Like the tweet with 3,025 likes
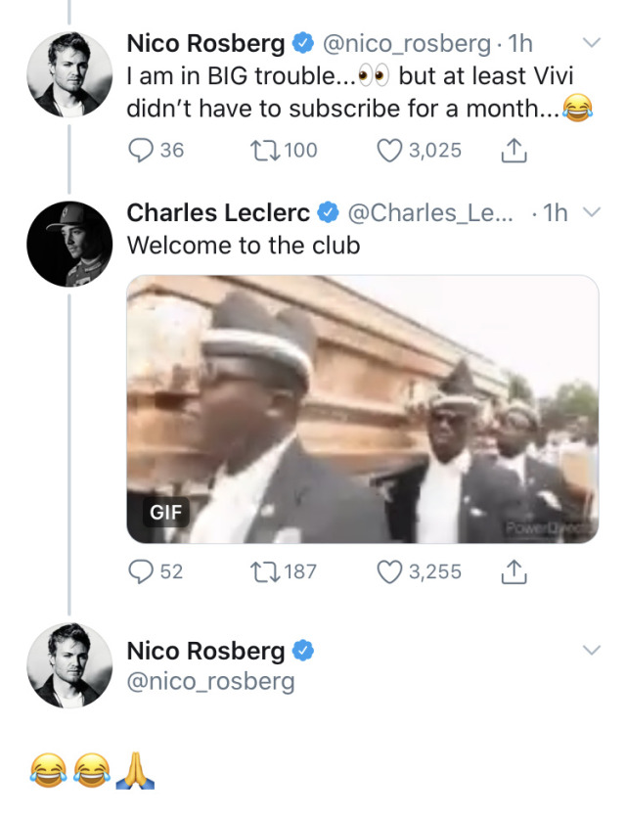This screenshot has height=818, width=626. 391,151
